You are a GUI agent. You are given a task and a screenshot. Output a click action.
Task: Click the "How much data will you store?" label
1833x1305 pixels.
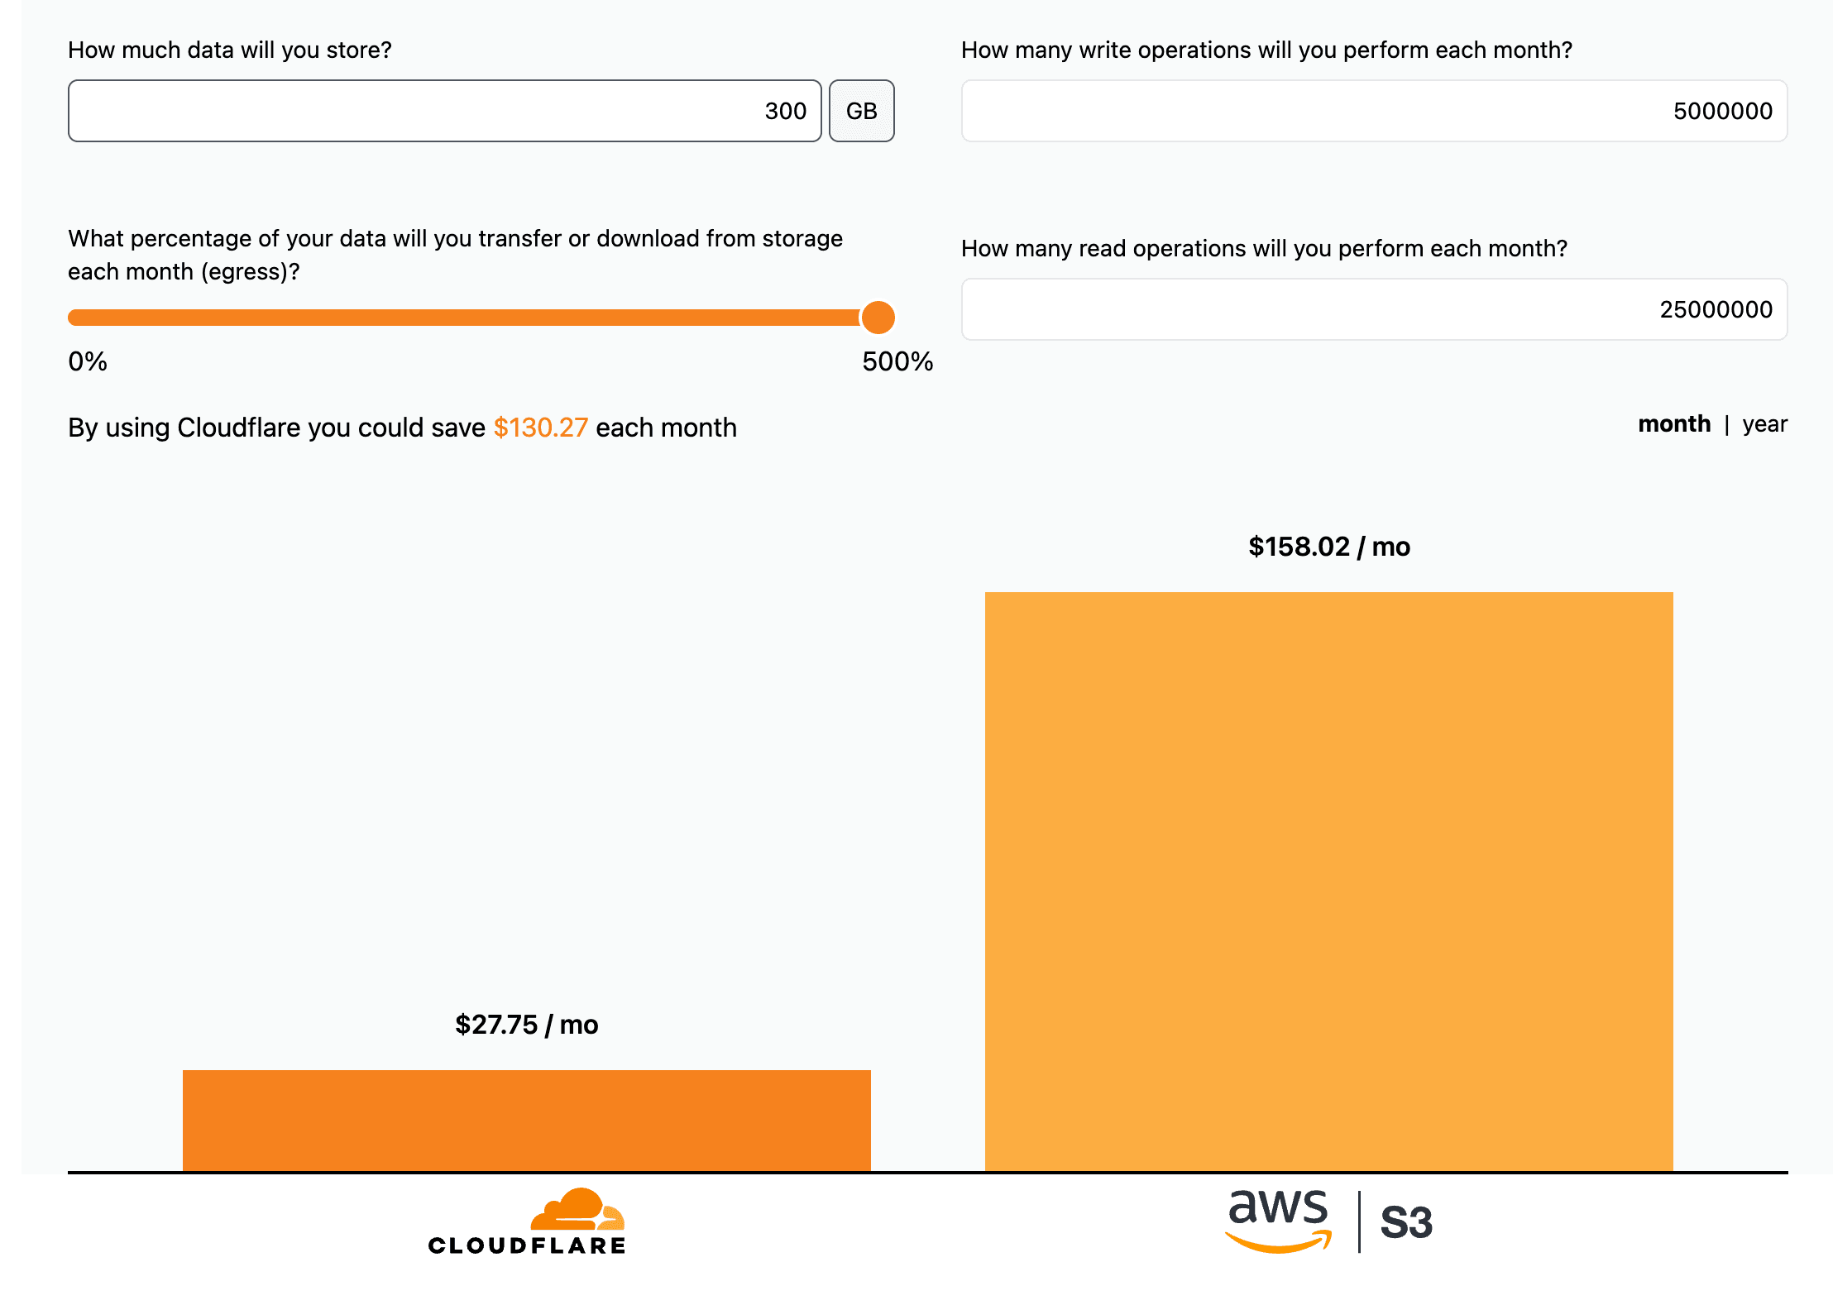[229, 50]
